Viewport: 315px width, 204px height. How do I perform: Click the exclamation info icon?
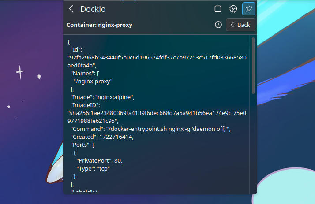click(x=218, y=25)
